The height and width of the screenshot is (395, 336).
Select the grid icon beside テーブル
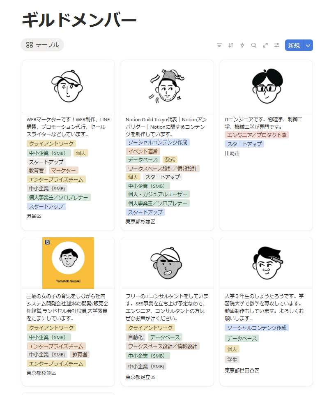point(30,45)
